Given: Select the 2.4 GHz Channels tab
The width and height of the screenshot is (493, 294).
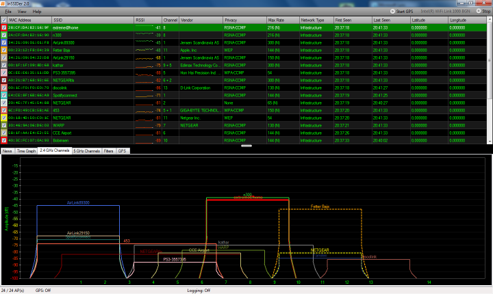Looking at the screenshot, I should [54, 150].
